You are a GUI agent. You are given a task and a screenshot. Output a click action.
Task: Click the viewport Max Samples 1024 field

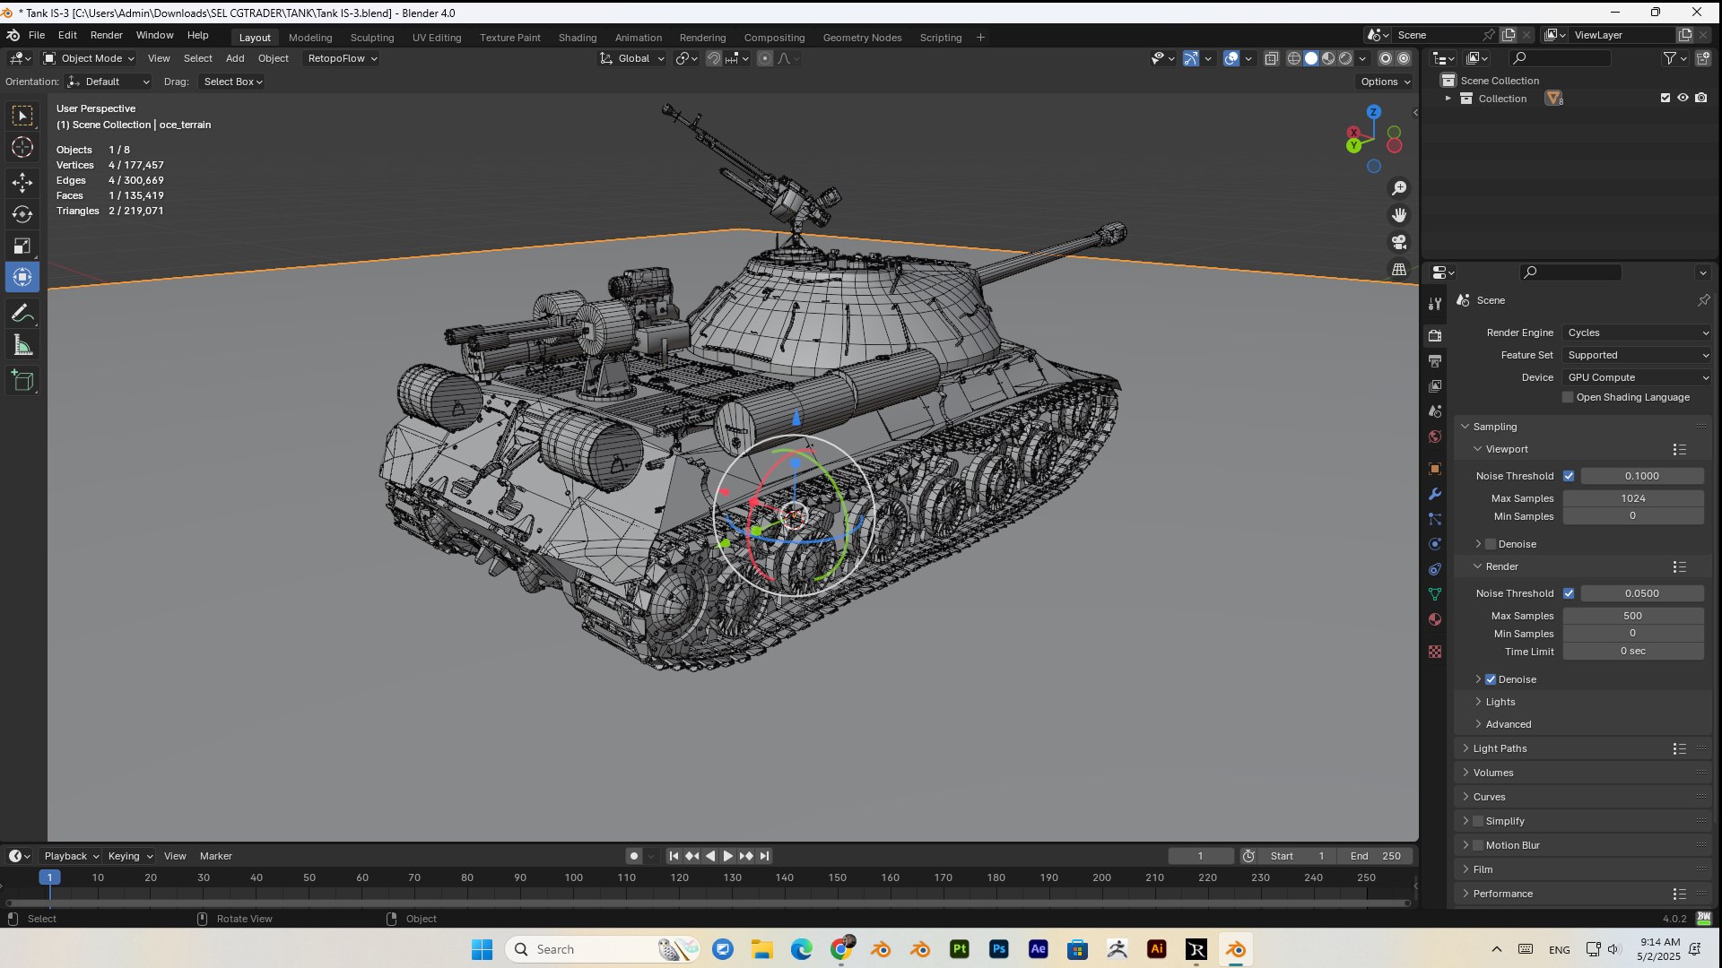1632,498
